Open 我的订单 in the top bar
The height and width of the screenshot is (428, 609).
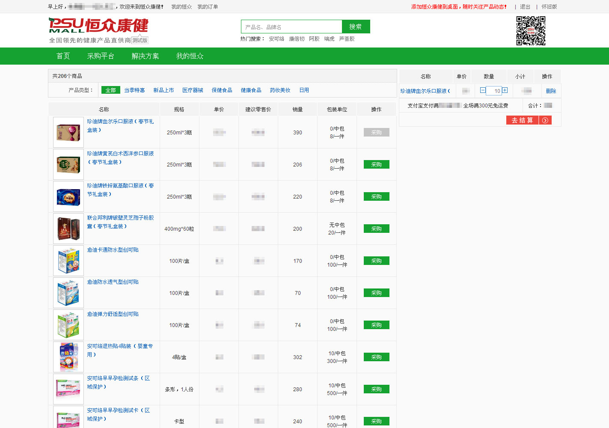[208, 7]
